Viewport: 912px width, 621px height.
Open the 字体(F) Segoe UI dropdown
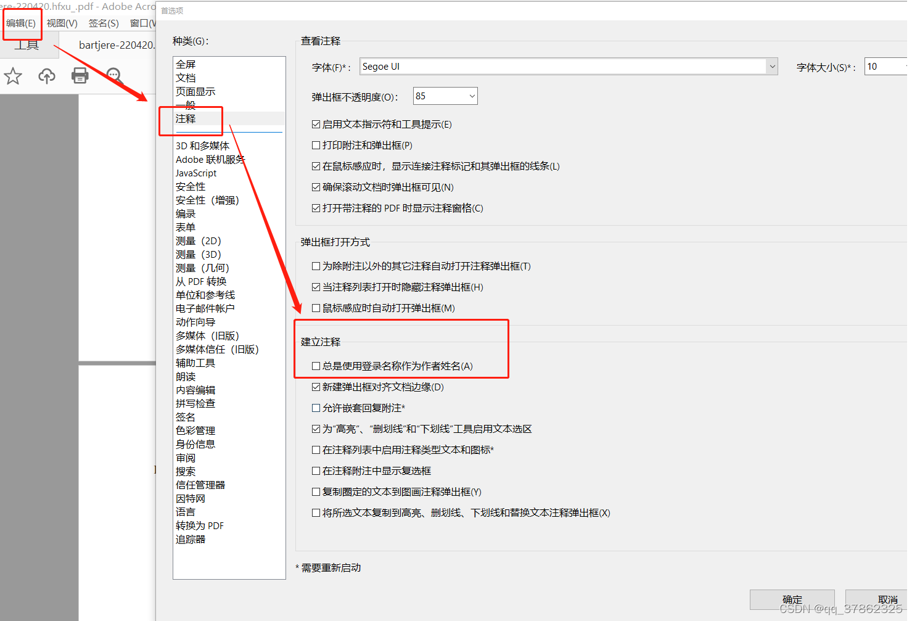(x=569, y=67)
